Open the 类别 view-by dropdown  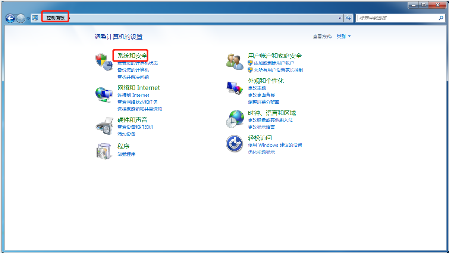point(343,37)
